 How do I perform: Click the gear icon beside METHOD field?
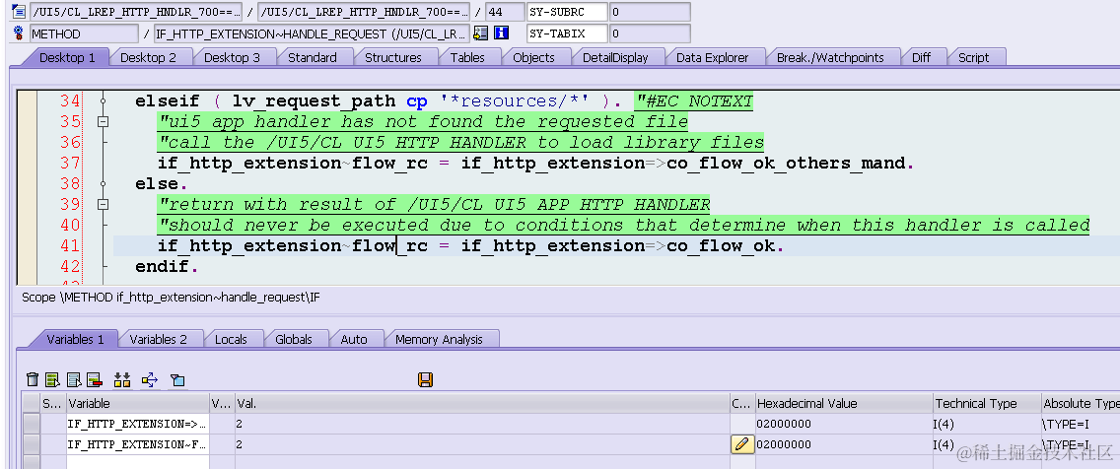(x=20, y=33)
